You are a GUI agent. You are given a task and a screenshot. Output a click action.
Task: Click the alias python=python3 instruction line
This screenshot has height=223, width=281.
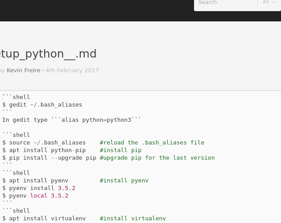(x=72, y=120)
